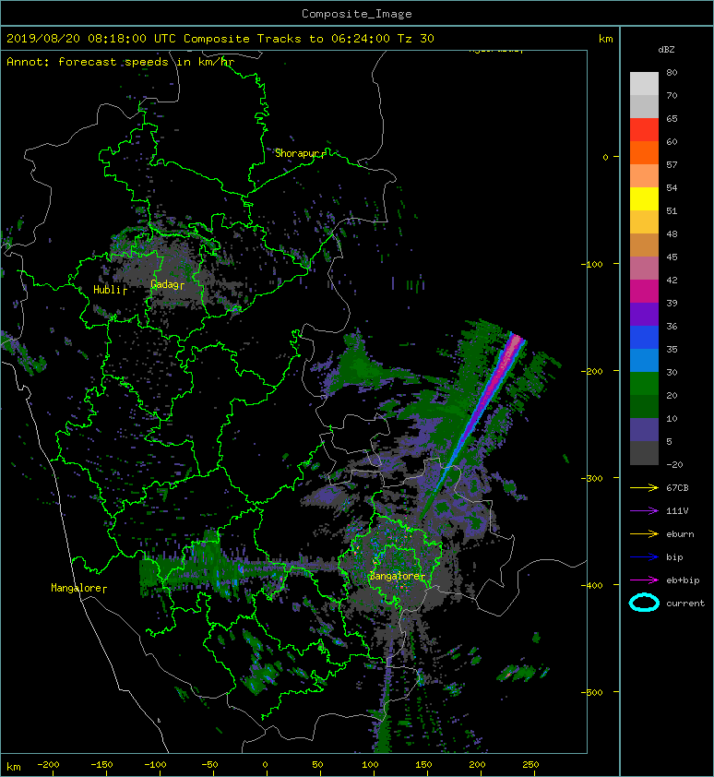Click the -400 tick on vertical axis
Screen dimensions: 714x777
(591, 585)
